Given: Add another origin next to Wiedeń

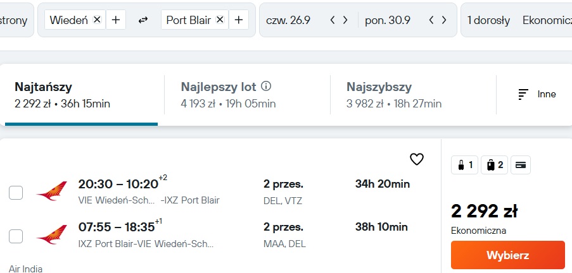Looking at the screenshot, I should tap(116, 20).
